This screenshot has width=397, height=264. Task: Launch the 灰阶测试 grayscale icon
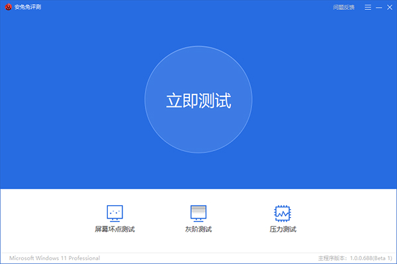tap(198, 213)
